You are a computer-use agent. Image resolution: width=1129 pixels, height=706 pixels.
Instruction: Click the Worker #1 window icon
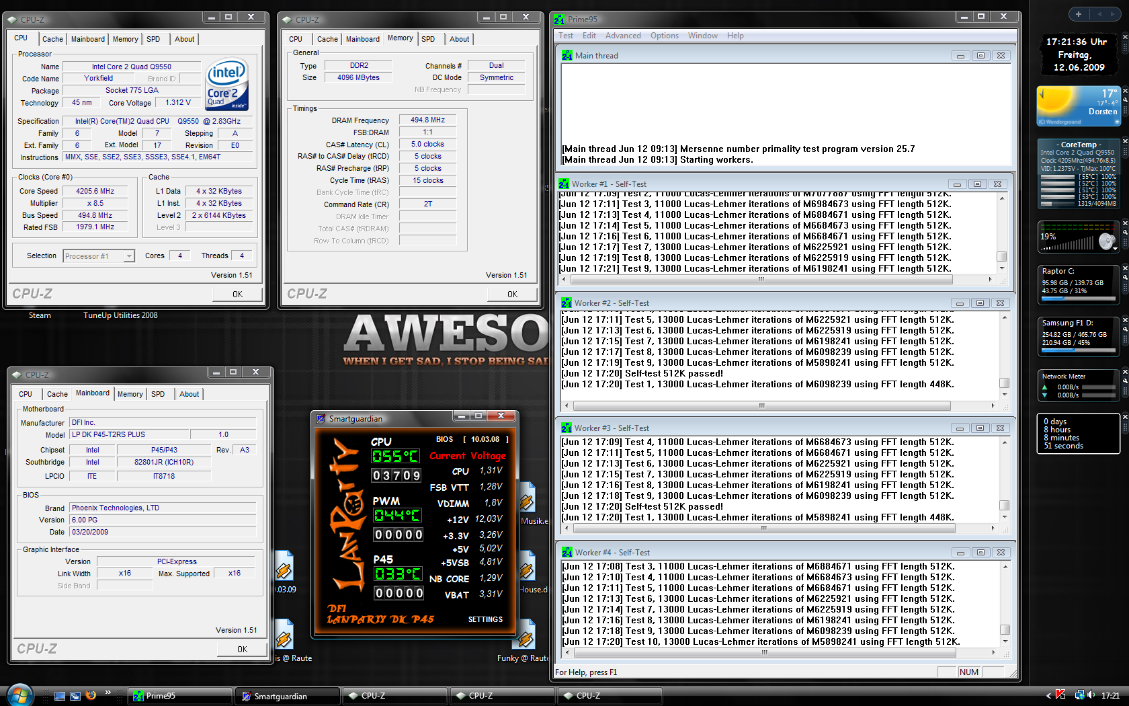coord(564,184)
